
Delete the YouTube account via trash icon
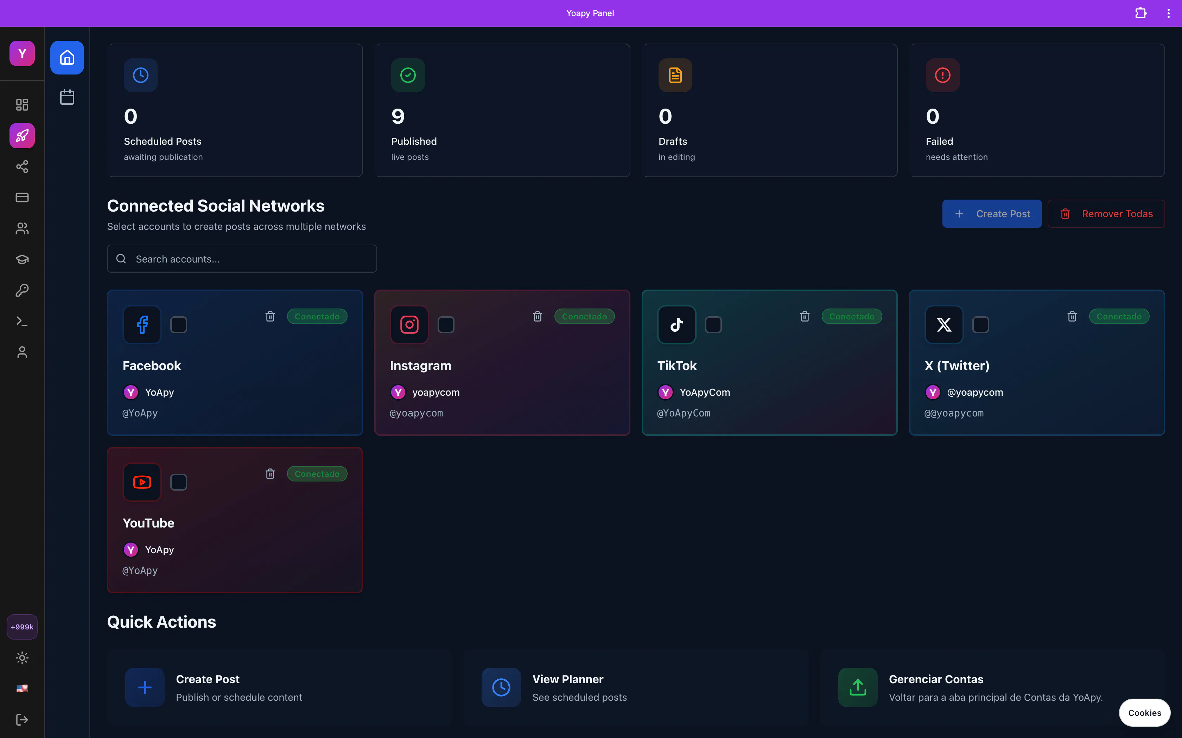(x=270, y=474)
